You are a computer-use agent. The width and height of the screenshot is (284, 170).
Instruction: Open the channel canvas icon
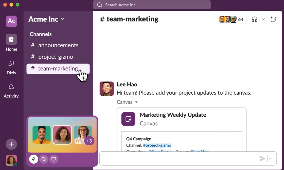[x=273, y=19]
